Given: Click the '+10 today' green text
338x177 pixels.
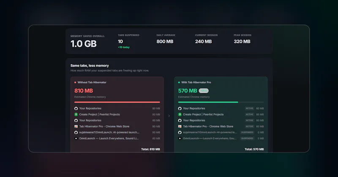Looking at the screenshot, I should [124, 47].
